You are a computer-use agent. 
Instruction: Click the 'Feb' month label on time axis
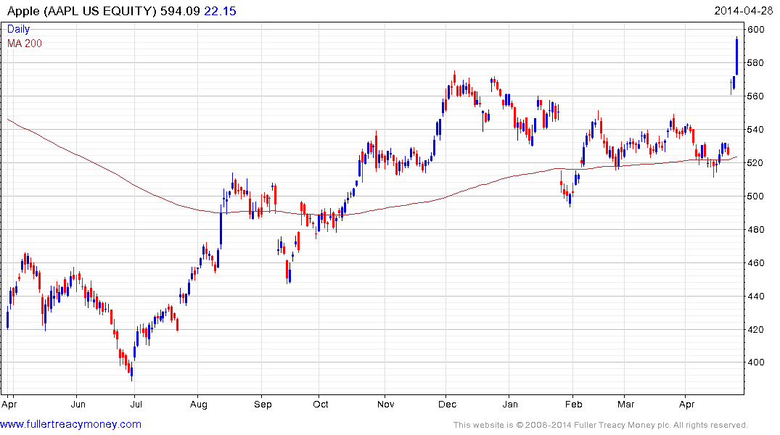pyautogui.click(x=573, y=404)
